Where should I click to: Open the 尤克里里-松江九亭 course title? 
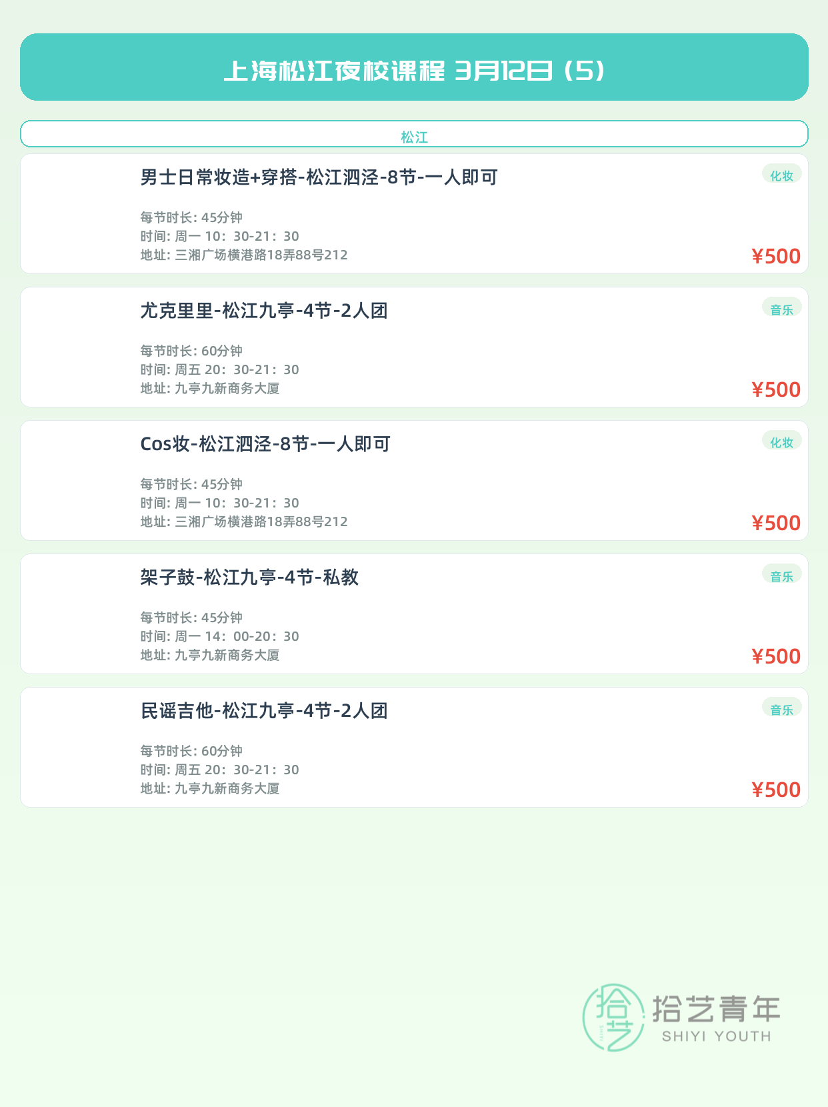(x=264, y=311)
